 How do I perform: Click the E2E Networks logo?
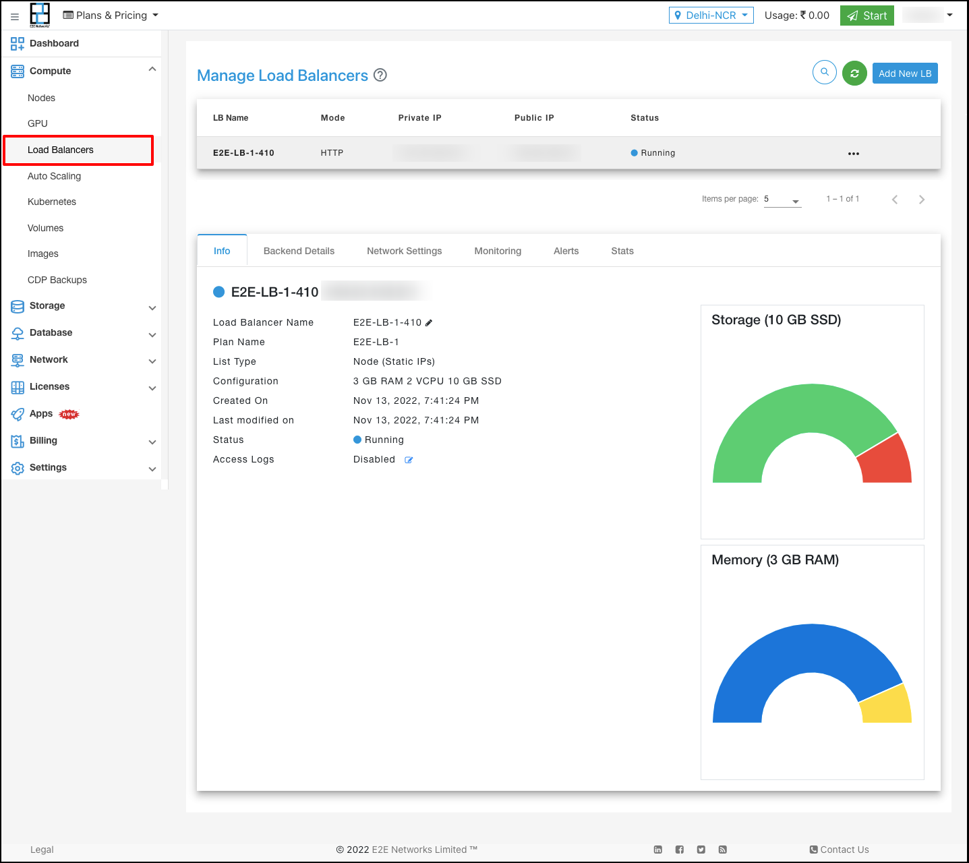point(40,15)
